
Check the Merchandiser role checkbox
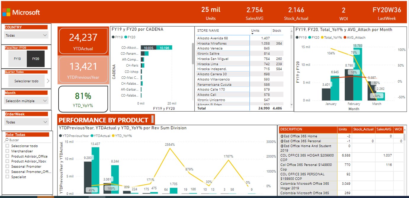pyautogui.click(x=7, y=151)
